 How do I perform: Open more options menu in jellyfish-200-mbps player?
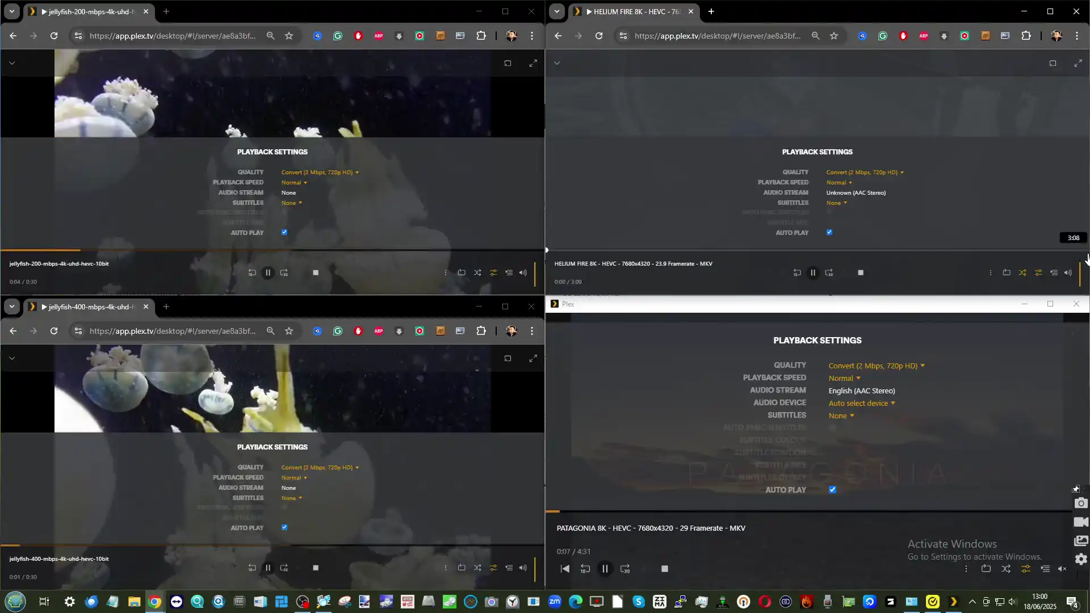click(x=446, y=272)
